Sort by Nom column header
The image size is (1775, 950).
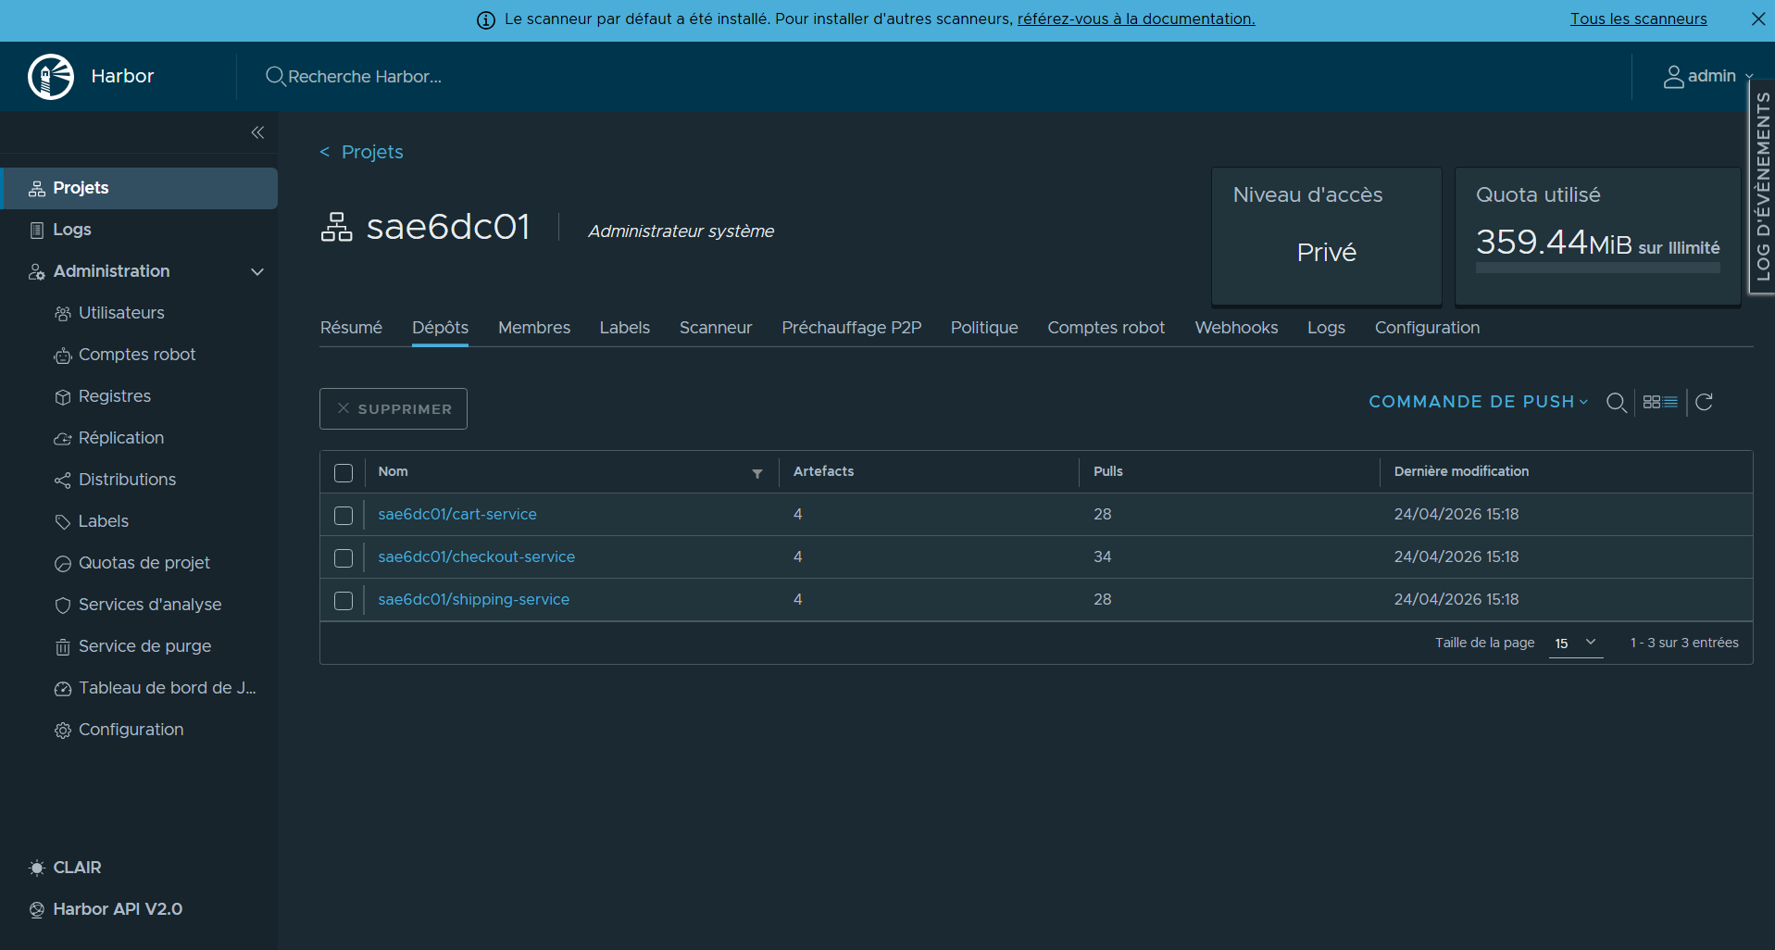(393, 471)
